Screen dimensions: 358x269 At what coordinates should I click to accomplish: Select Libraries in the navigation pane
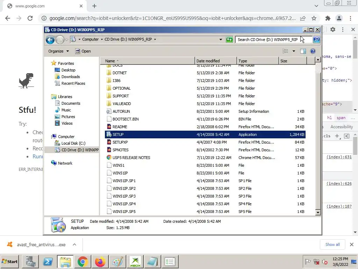click(65, 97)
